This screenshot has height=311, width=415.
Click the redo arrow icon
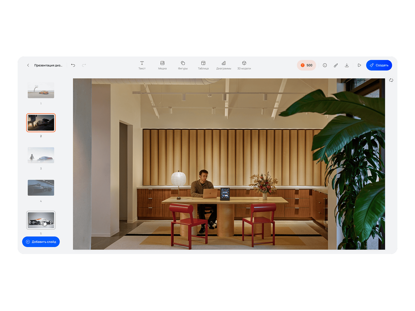click(84, 65)
